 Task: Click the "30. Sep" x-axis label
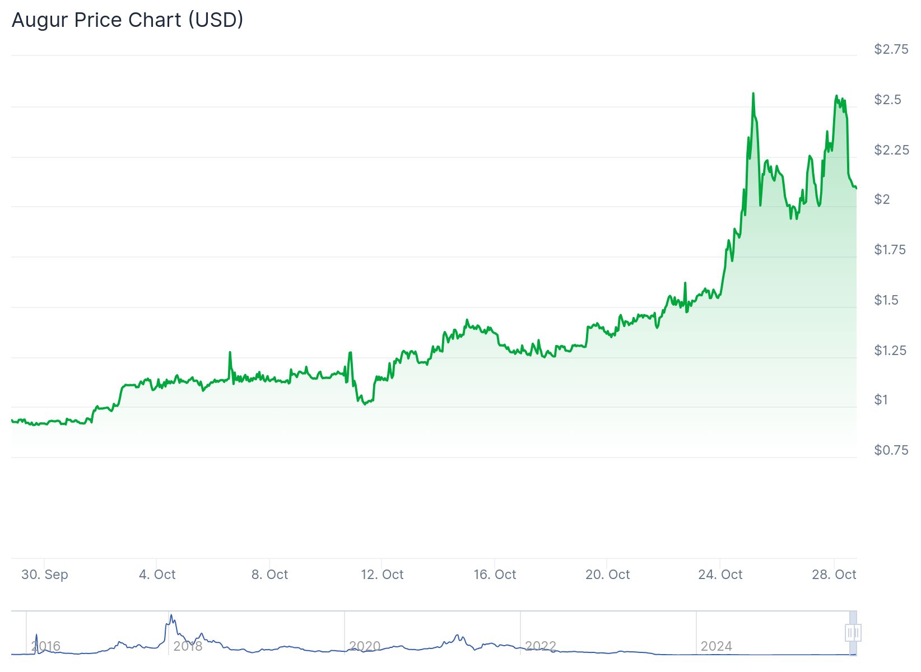point(45,575)
